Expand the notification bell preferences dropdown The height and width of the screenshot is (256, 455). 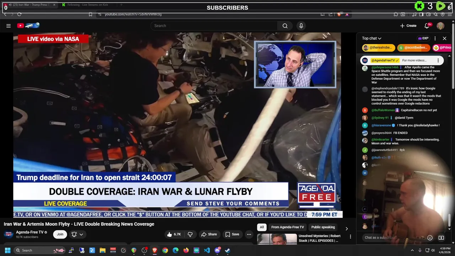click(x=77, y=234)
